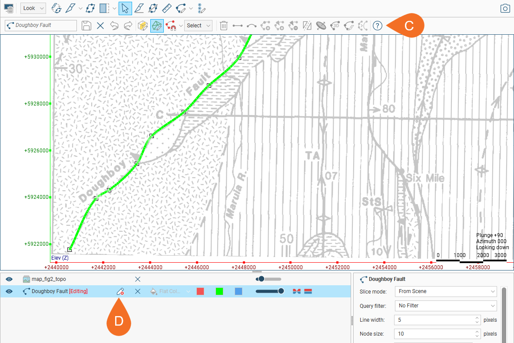
Task: Click the green colour swatch for Doughboy Fault
Action: 219,291
